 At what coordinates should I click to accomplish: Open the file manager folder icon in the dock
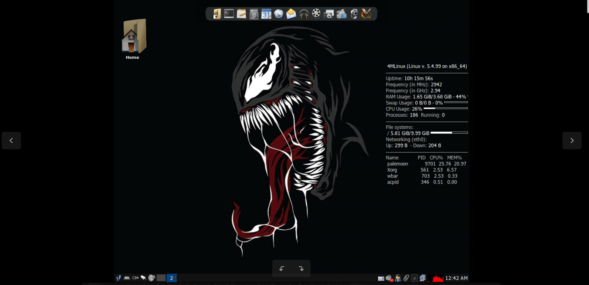(x=217, y=14)
